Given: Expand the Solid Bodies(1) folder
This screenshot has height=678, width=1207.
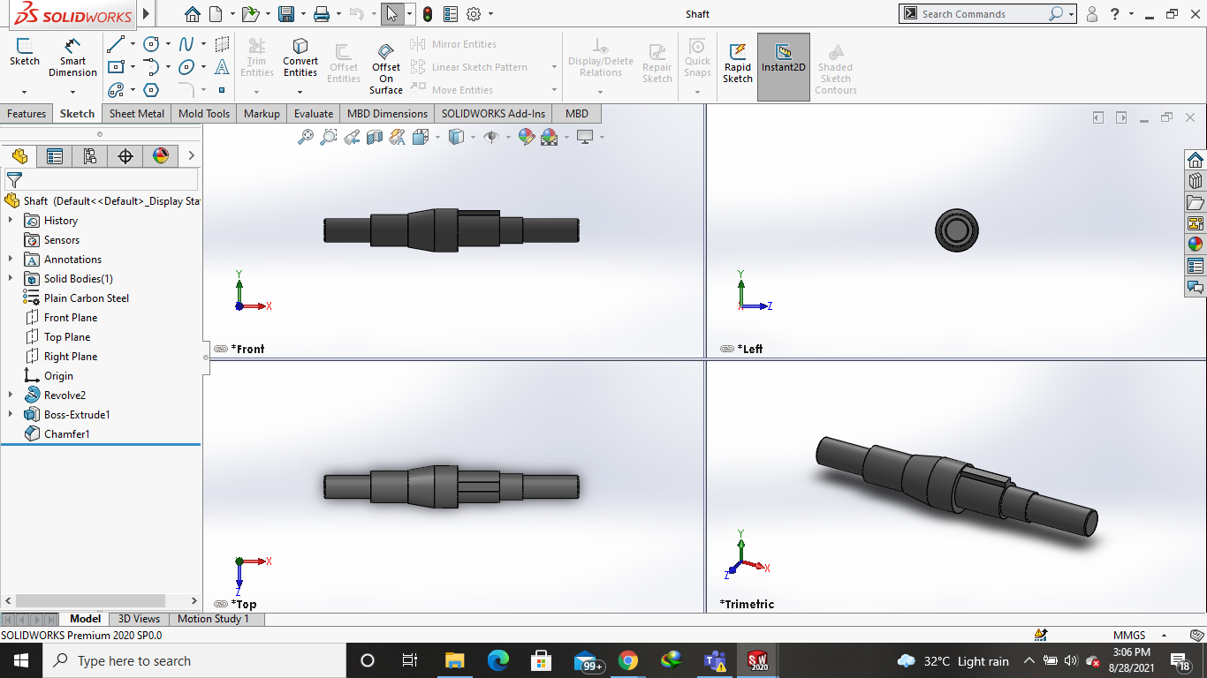Looking at the screenshot, I should point(11,279).
